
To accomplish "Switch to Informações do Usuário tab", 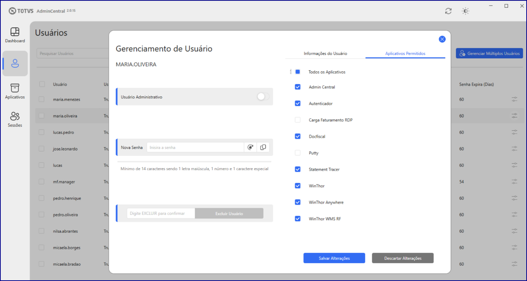I will 325,54.
